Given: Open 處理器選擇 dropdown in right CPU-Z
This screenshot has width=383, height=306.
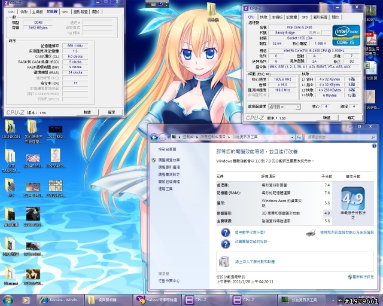Looking at the screenshot, I should [285, 107].
